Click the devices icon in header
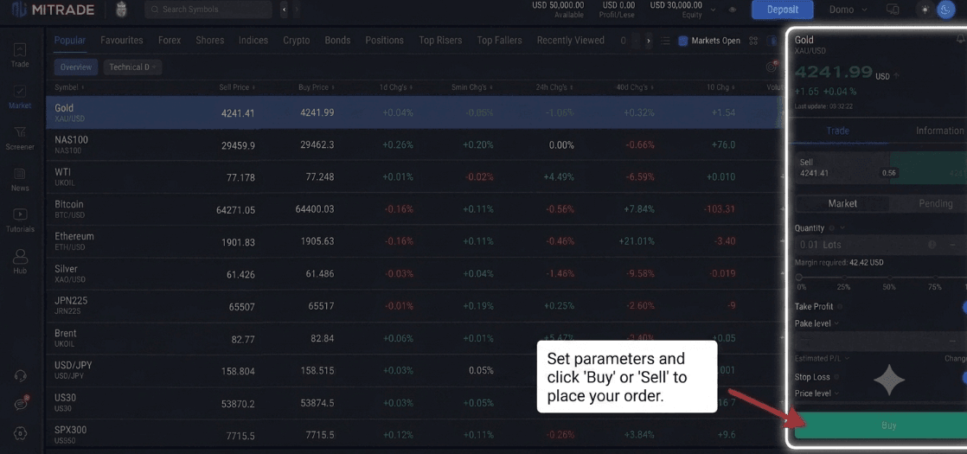The image size is (967, 454). [893, 10]
